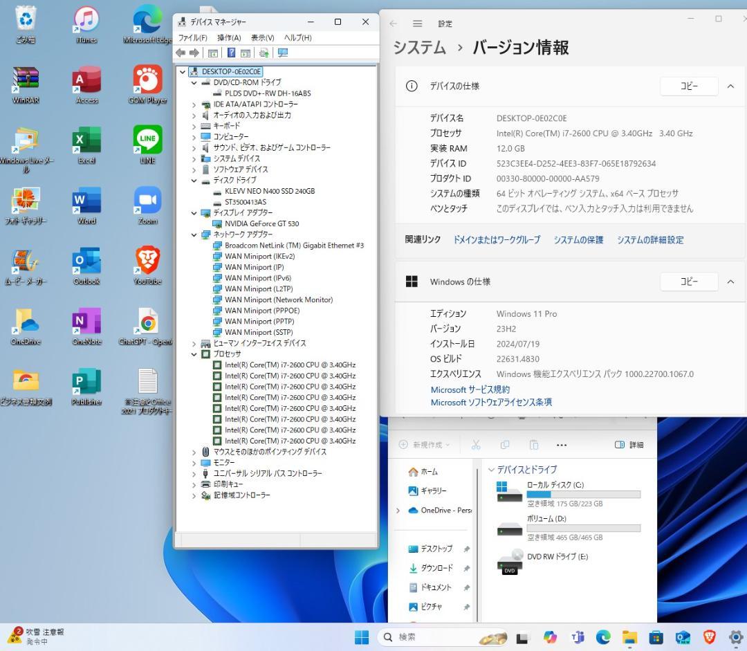Click the Show/Hide console tree icon

[x=213, y=53]
